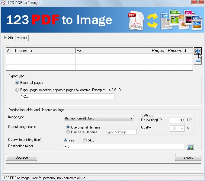The width and height of the screenshot is (205, 181).
Task: Close the 123 PDF to Image window
Action: point(198,2)
